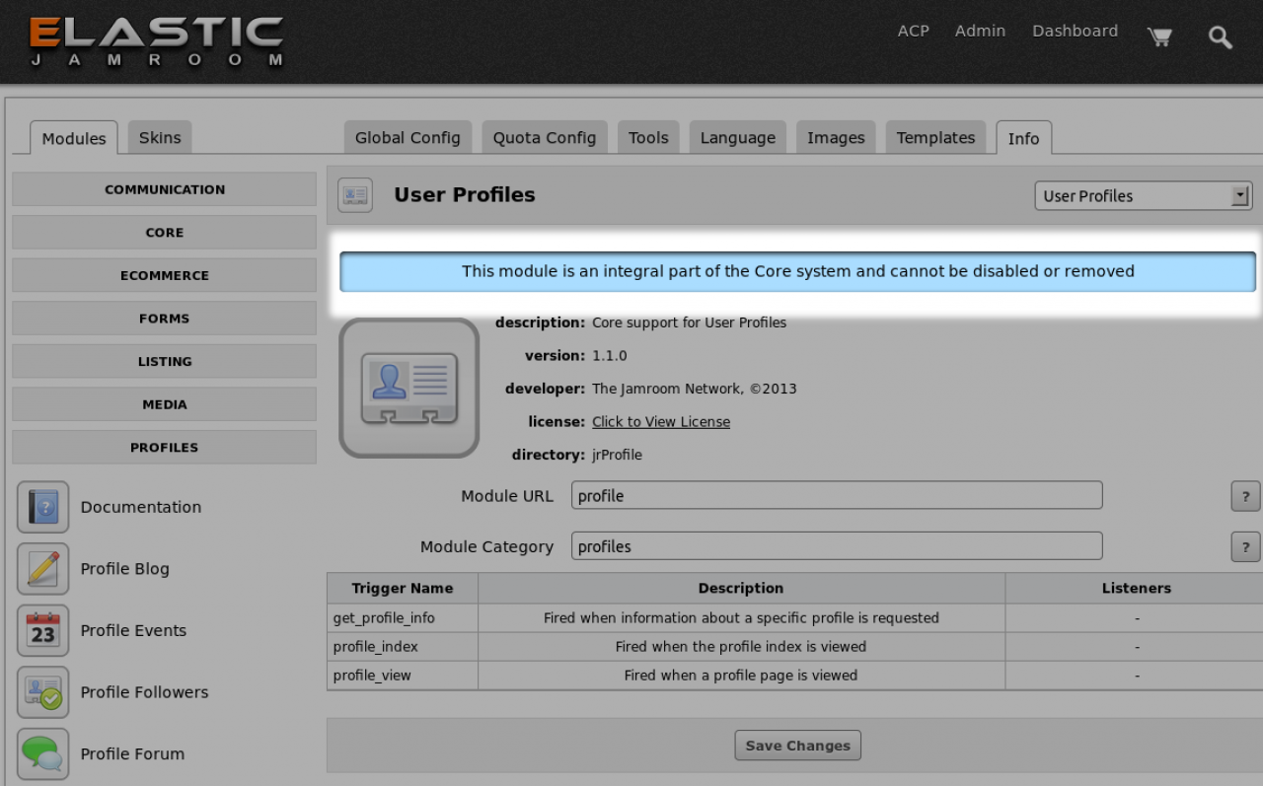Go to Dashboard in top navigation
The height and width of the screenshot is (786, 1263).
1075,31
